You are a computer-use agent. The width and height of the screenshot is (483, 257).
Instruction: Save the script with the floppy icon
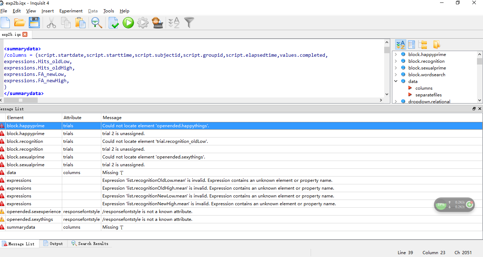34,23
